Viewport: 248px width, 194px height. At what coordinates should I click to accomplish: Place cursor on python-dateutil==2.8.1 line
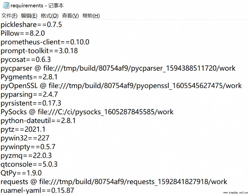click(x=38, y=121)
